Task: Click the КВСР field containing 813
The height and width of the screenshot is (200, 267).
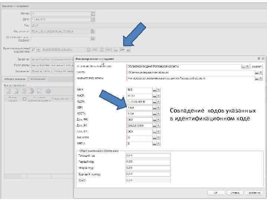Action: tap(139, 90)
